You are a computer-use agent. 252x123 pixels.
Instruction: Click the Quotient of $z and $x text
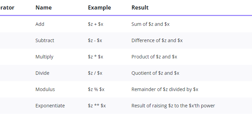155,73
